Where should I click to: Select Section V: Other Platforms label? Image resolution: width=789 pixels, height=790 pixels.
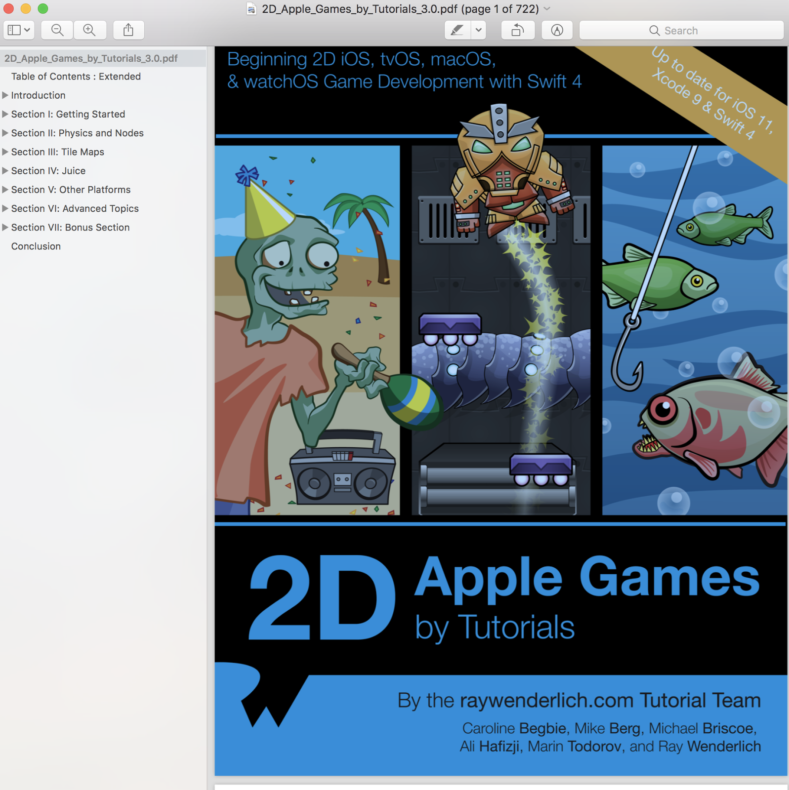(x=71, y=190)
